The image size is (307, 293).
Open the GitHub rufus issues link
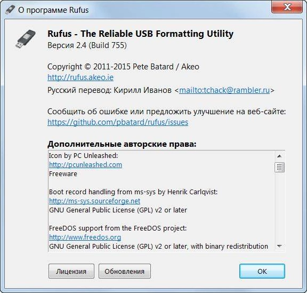pos(118,122)
